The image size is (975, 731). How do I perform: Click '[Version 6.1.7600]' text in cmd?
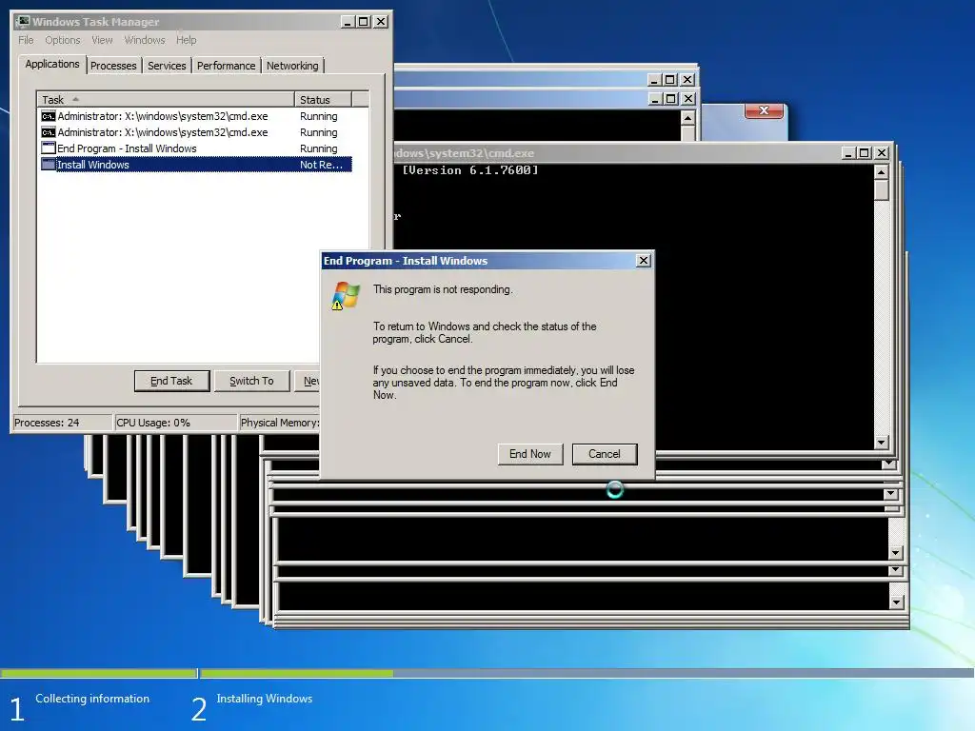[x=470, y=170]
